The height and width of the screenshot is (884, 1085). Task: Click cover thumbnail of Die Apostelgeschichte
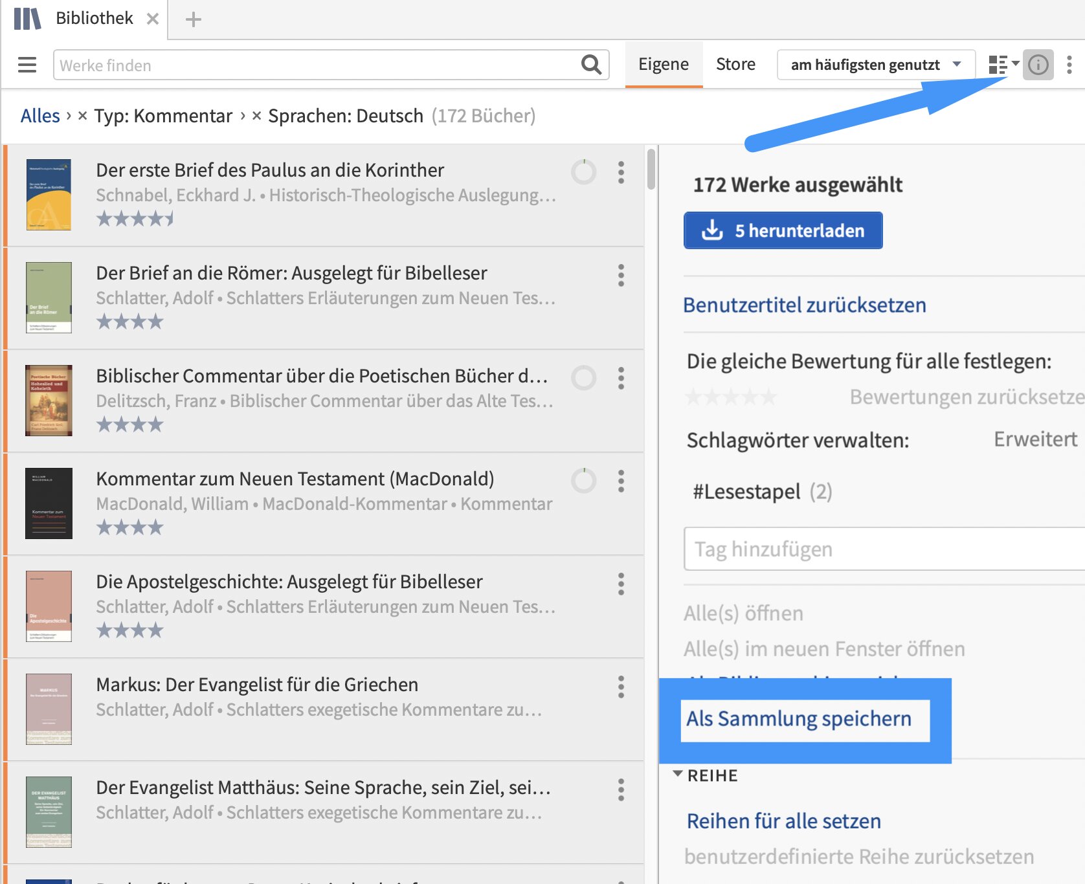tap(49, 606)
